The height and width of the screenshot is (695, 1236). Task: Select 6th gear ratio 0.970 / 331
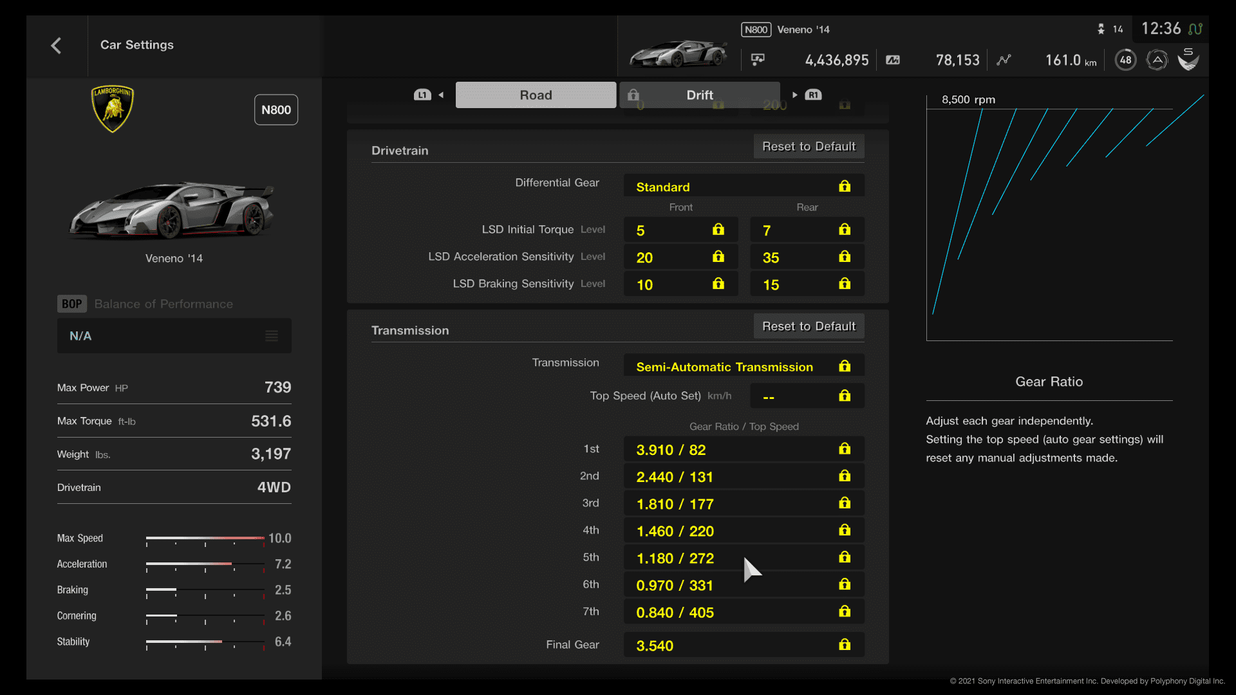(x=744, y=584)
